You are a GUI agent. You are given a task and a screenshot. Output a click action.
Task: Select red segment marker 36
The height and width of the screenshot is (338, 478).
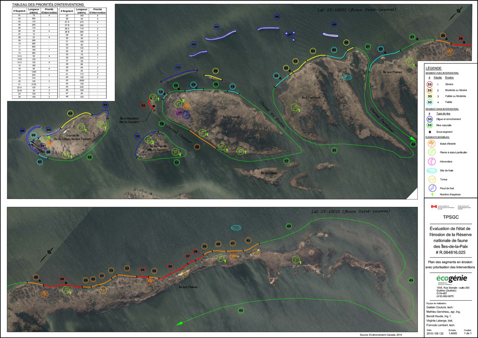tap(170, 266)
